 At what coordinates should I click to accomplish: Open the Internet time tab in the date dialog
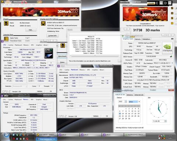[139, 95]
